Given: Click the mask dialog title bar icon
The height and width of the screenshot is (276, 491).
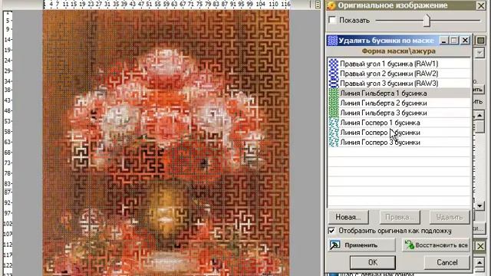Looking at the screenshot, I should pos(332,41).
